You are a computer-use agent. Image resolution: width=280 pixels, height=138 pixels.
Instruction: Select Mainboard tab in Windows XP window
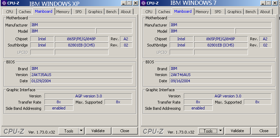43,11
